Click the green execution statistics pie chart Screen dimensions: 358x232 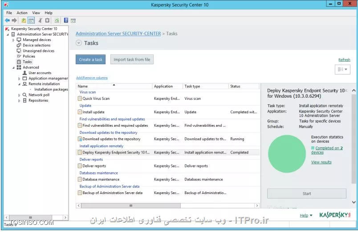coord(287,154)
